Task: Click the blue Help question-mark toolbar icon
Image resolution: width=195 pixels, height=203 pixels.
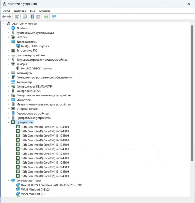Action: coord(32,16)
